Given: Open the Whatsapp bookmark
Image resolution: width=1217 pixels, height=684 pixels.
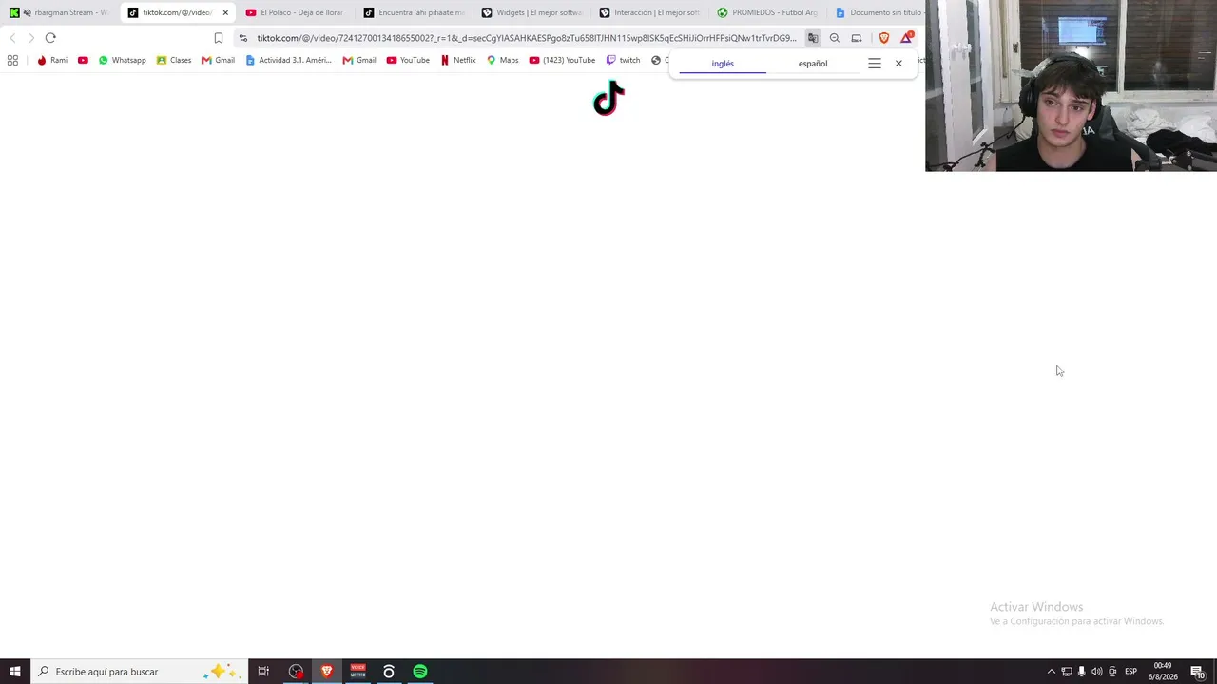Looking at the screenshot, I should pos(122,60).
